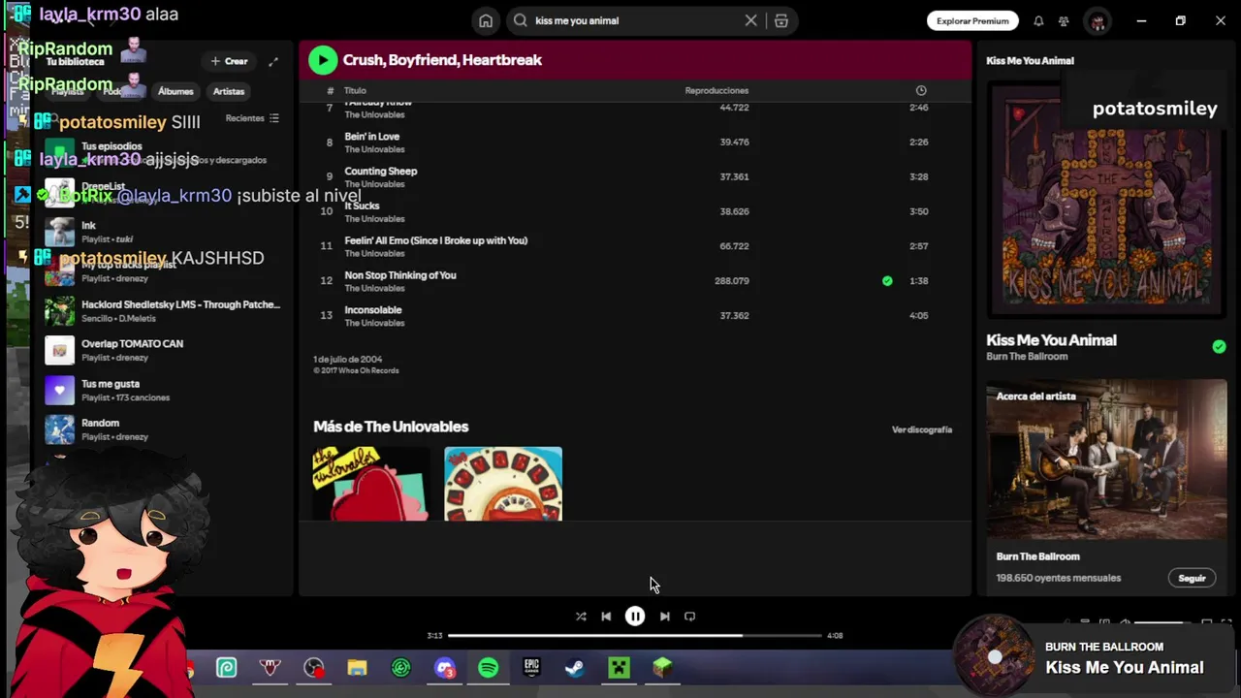This screenshot has width=1241, height=698.
Task: Open the Kiss Me You Animal cover art
Action: point(1106,199)
